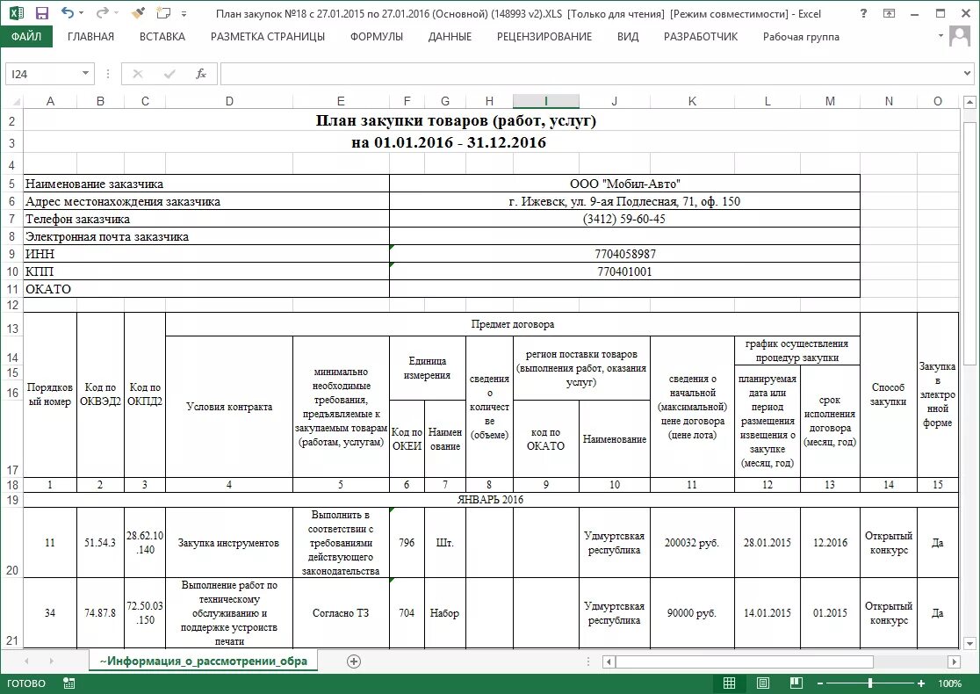Expand the formula bar chevron

coord(968,74)
